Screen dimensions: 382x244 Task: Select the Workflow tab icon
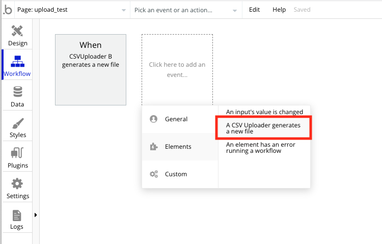point(17,61)
